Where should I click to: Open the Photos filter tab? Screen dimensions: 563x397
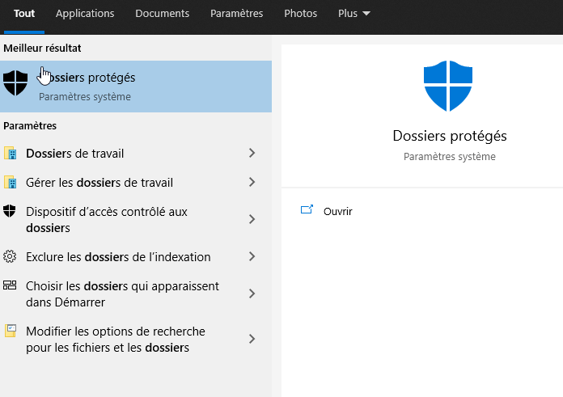coord(300,14)
